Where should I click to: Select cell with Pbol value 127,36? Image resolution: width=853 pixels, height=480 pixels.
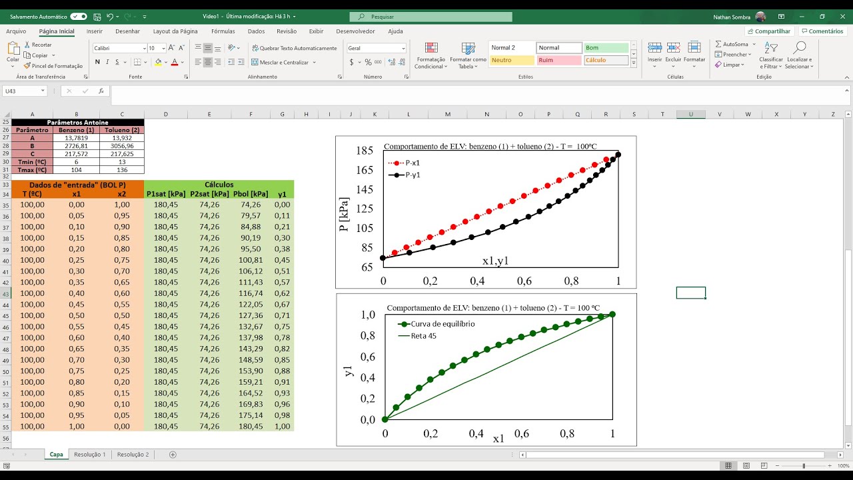point(251,315)
